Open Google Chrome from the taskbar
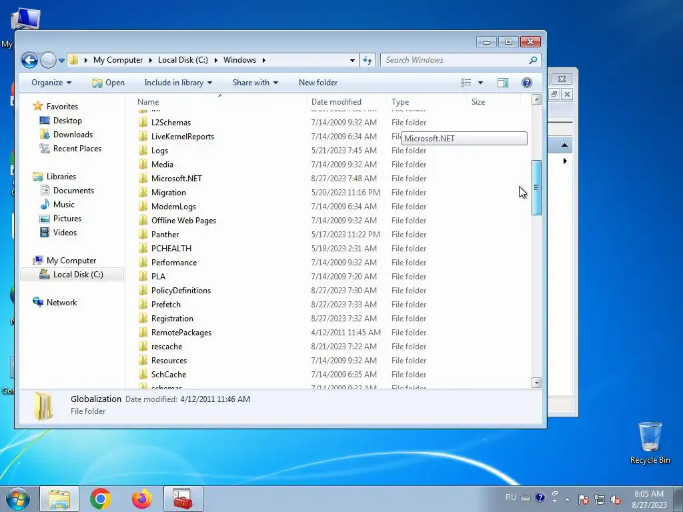Image resolution: width=683 pixels, height=512 pixels. point(101,499)
